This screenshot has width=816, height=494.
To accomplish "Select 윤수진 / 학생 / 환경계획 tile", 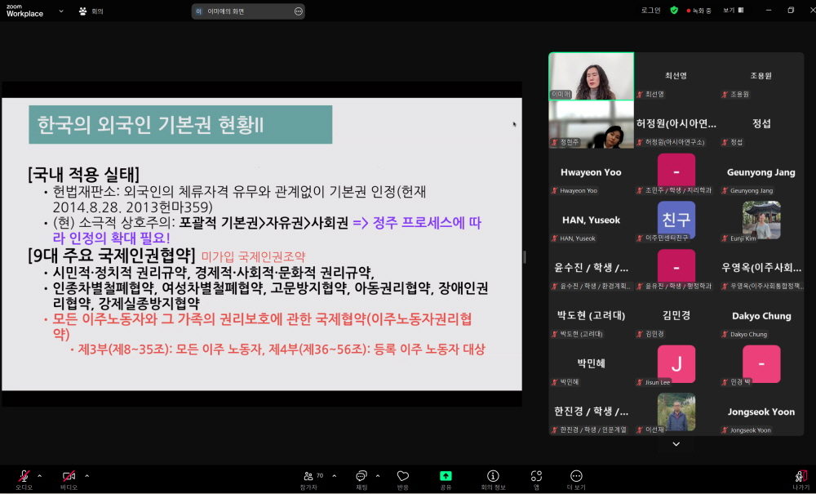I will point(591,268).
